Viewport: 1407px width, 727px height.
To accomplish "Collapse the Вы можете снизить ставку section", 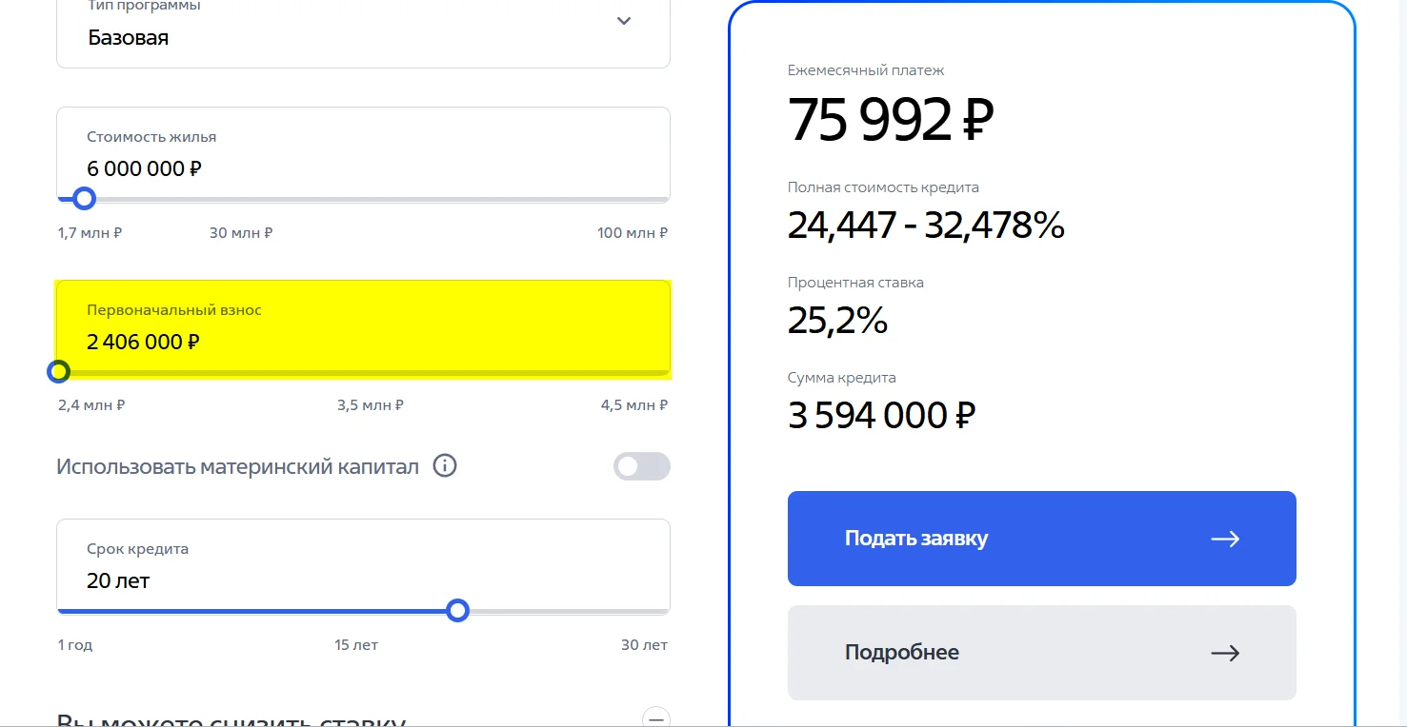I will pyautogui.click(x=655, y=717).
